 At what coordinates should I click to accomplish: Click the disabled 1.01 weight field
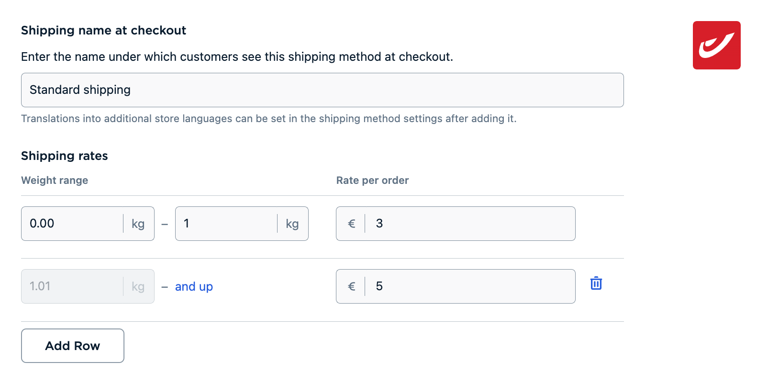click(x=72, y=286)
